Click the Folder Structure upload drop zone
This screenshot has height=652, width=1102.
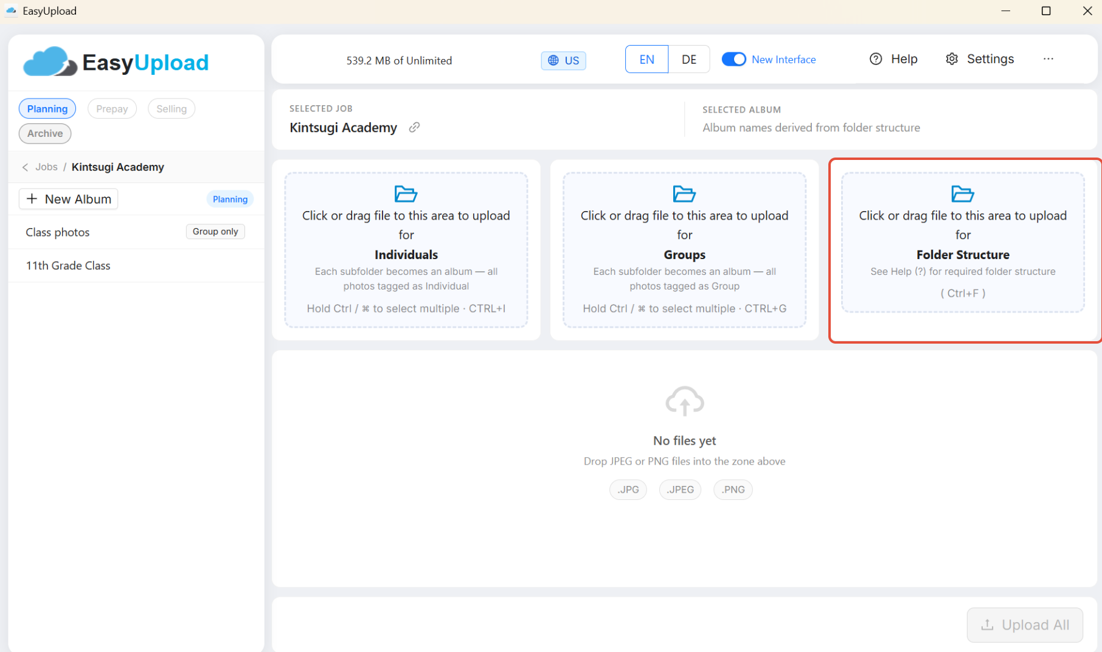click(963, 242)
